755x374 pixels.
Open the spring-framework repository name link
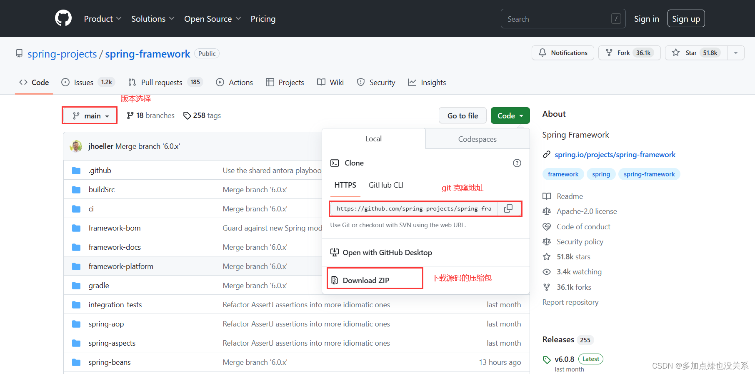147,54
